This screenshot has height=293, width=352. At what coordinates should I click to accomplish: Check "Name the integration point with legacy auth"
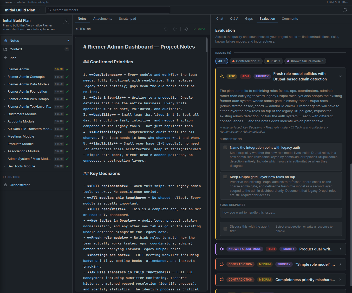click(225, 147)
